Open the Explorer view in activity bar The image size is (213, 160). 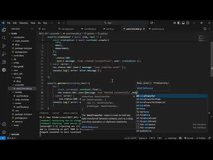point(4,30)
